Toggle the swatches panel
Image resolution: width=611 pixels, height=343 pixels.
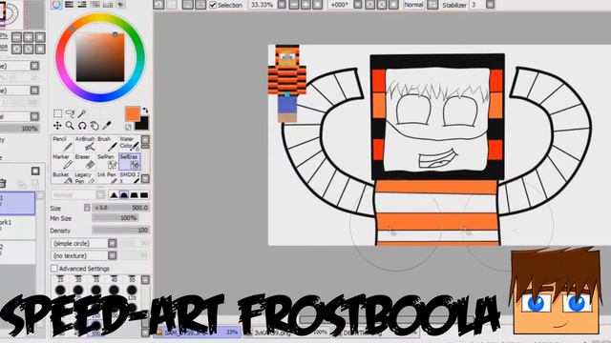click(108, 5)
